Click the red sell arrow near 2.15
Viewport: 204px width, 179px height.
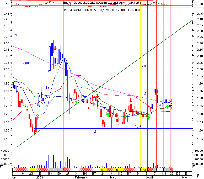coord(55,48)
